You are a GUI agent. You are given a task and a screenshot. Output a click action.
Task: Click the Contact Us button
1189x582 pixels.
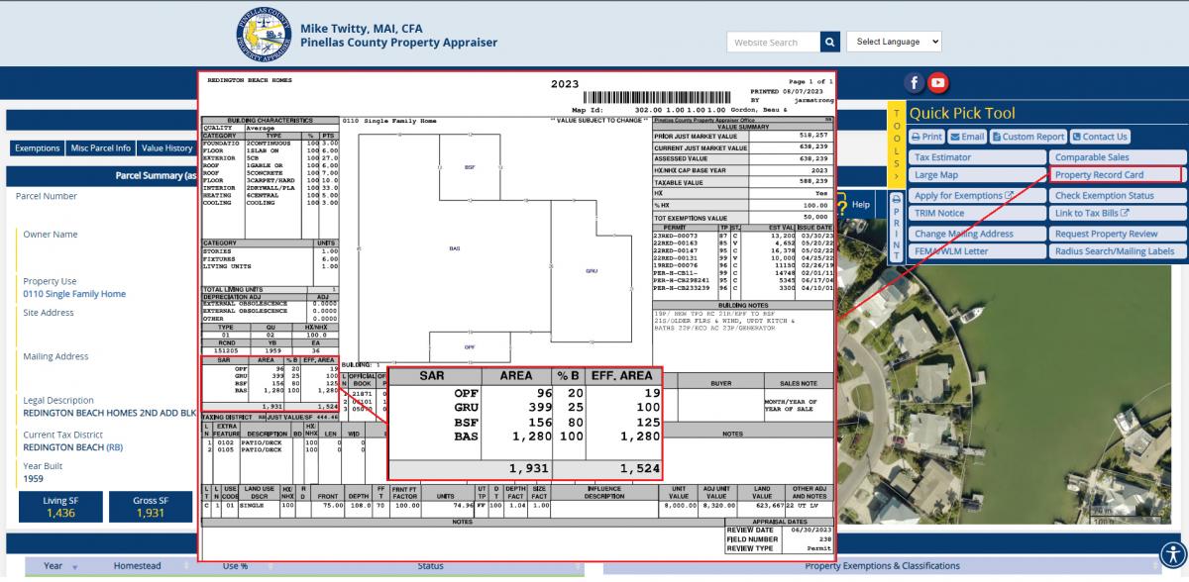coord(1100,137)
